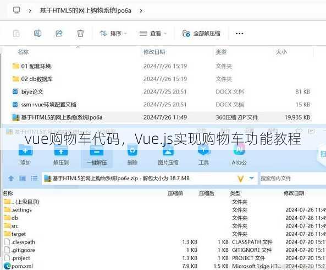Select the .classpath file
The width and height of the screenshot is (326, 270).
[20, 242]
